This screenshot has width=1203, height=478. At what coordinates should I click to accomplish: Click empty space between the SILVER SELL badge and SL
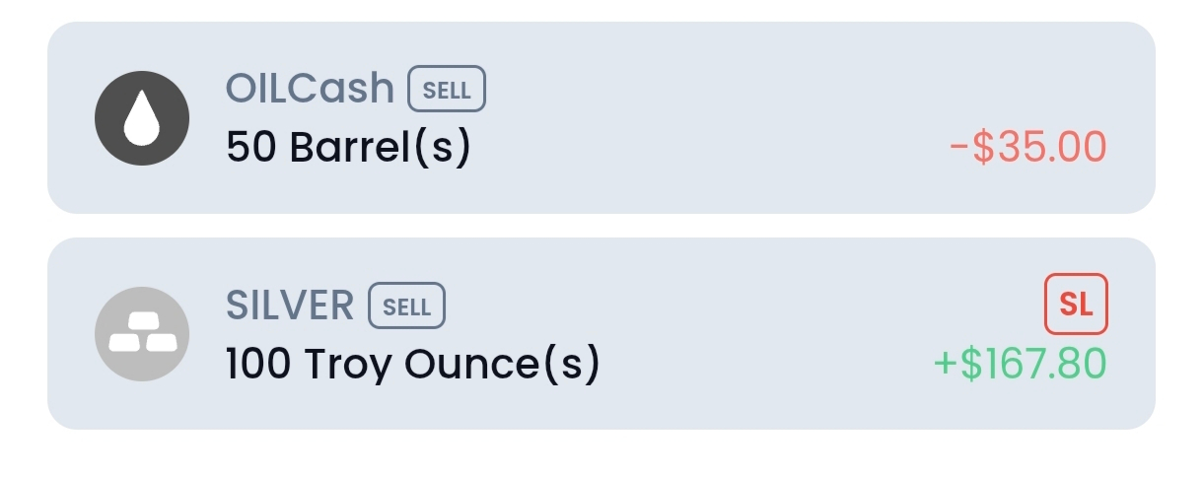(740, 306)
